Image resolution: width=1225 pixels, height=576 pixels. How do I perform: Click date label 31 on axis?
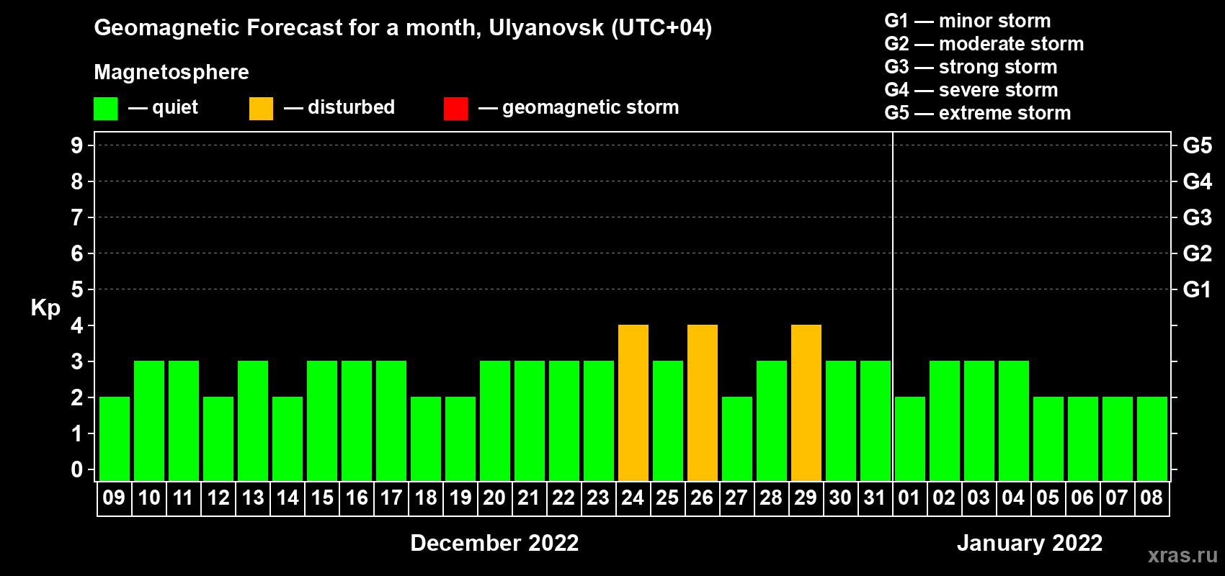[875, 498]
